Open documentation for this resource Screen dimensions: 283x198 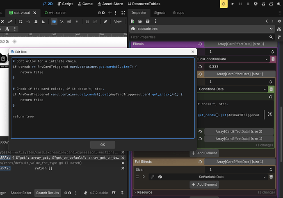click(x=279, y=29)
